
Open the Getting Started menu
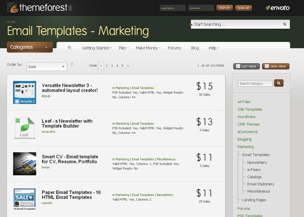[97, 48]
